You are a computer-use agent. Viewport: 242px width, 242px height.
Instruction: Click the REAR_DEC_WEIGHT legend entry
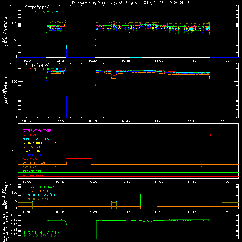(37, 199)
